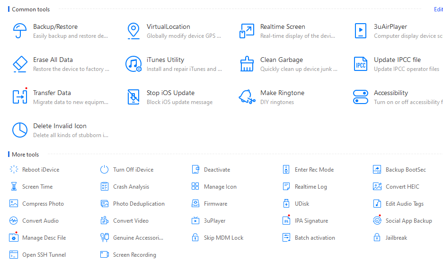
Task: Click the IPA Signature icon
Action: 286,220
